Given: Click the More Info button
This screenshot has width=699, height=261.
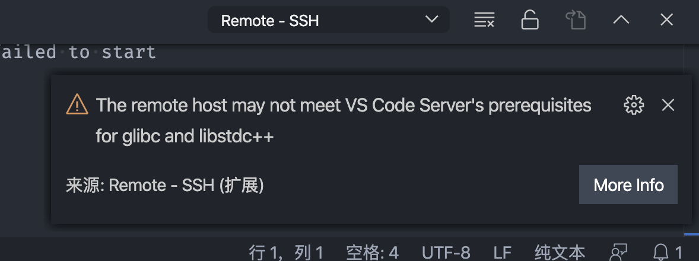Looking at the screenshot, I should tap(628, 185).
